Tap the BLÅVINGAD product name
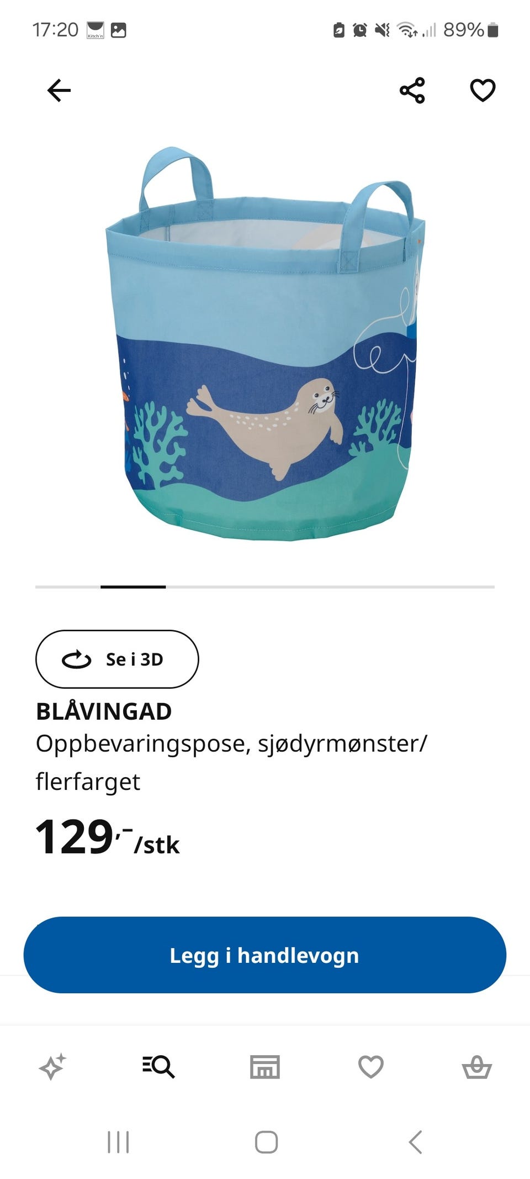This screenshot has height=1179, width=530. (104, 711)
